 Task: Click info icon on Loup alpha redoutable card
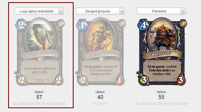[x=61, y=23]
